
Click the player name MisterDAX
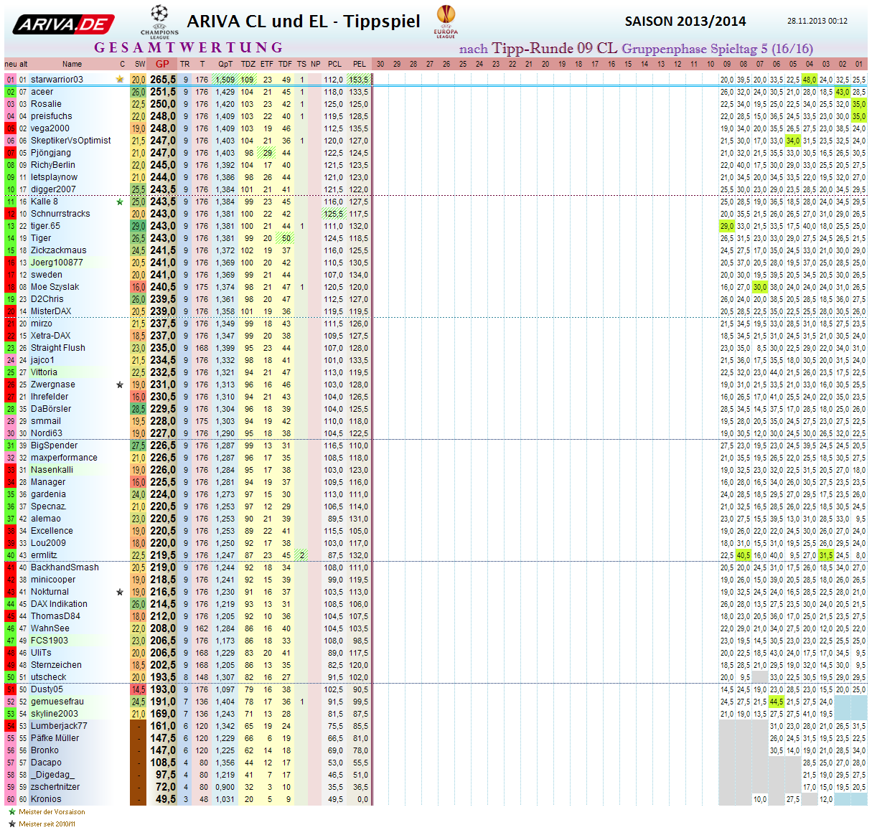[x=51, y=311]
